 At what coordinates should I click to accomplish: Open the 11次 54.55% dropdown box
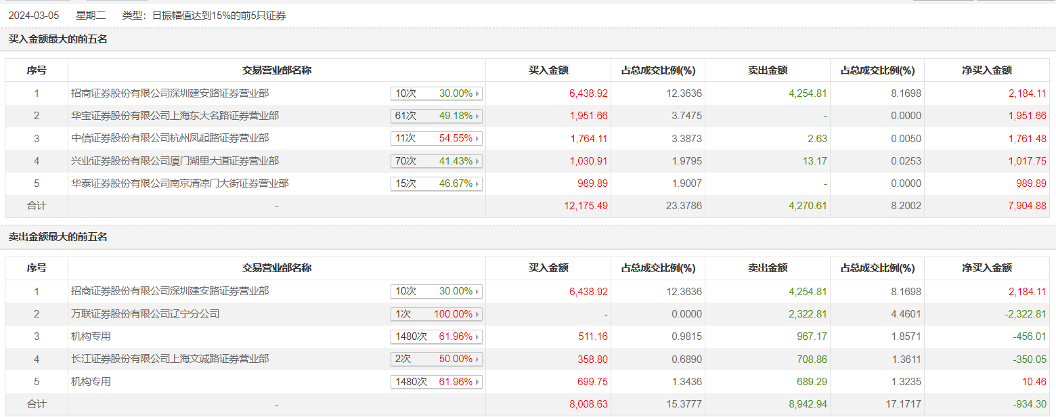click(436, 139)
